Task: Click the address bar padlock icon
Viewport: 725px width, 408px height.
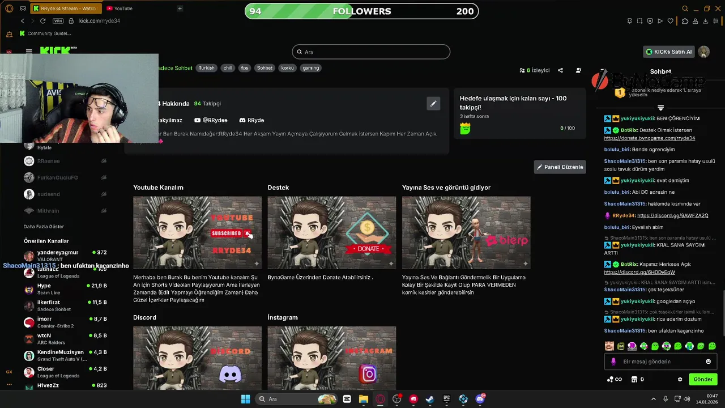Action: tap(71, 21)
